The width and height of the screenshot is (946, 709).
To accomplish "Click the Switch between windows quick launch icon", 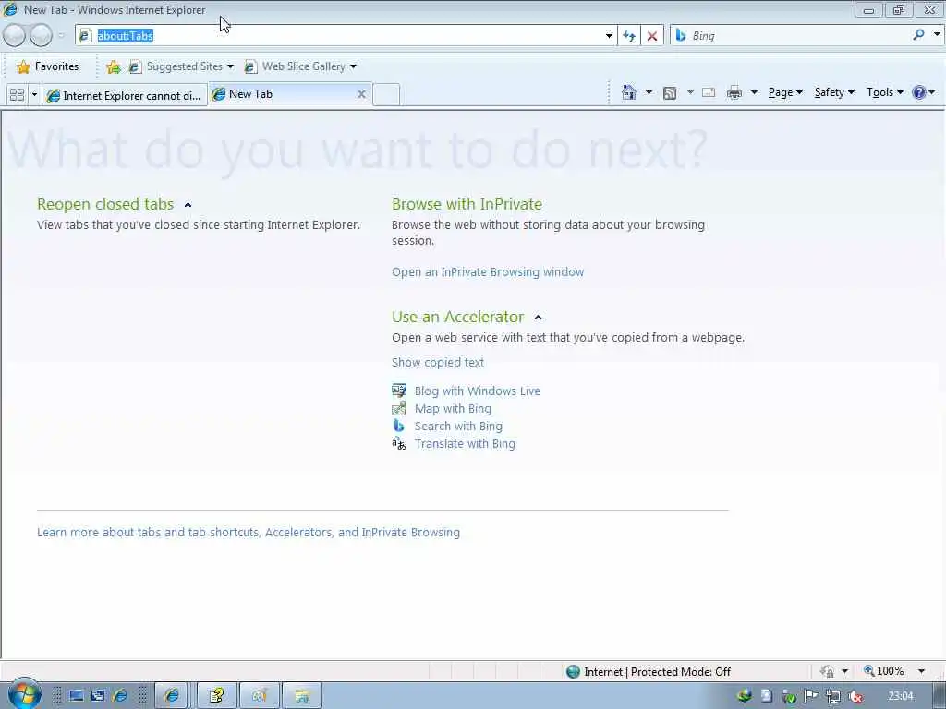I will (98, 696).
